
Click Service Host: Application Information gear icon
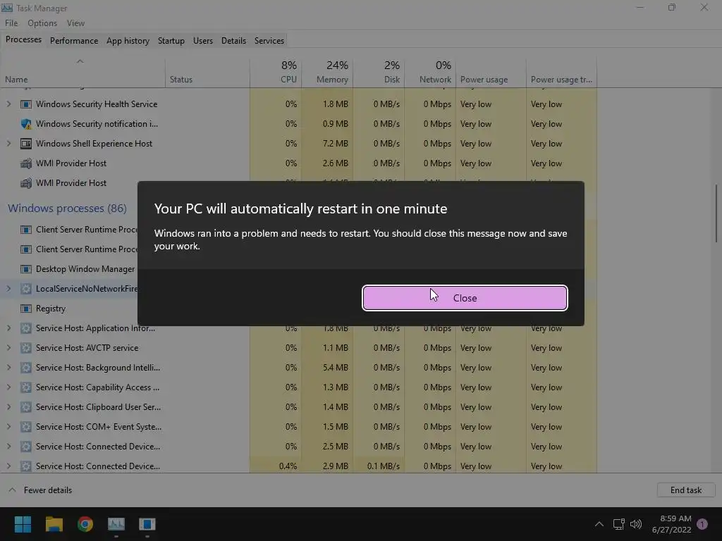point(26,328)
